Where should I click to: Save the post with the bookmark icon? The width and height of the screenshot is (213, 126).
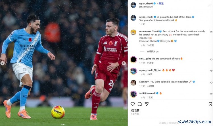[210, 104]
